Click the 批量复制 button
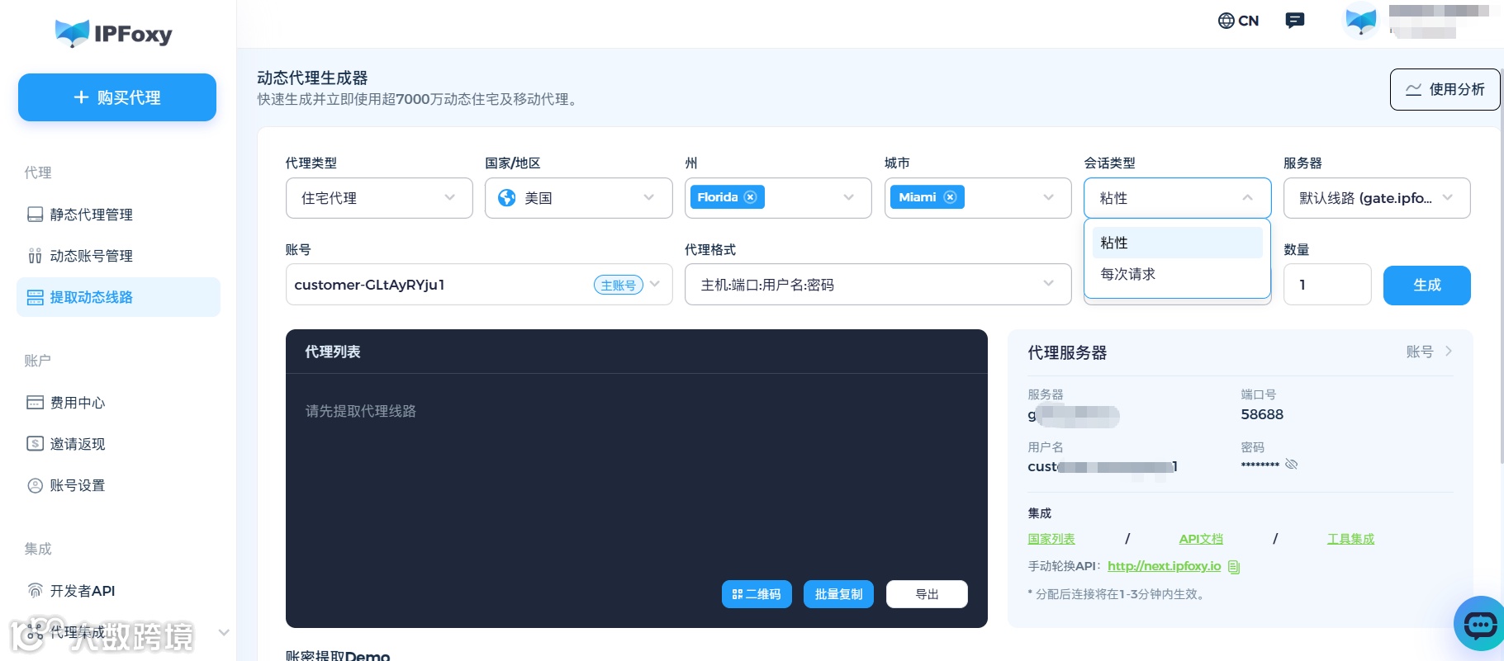Screen dimensions: 1504x661 (838, 594)
